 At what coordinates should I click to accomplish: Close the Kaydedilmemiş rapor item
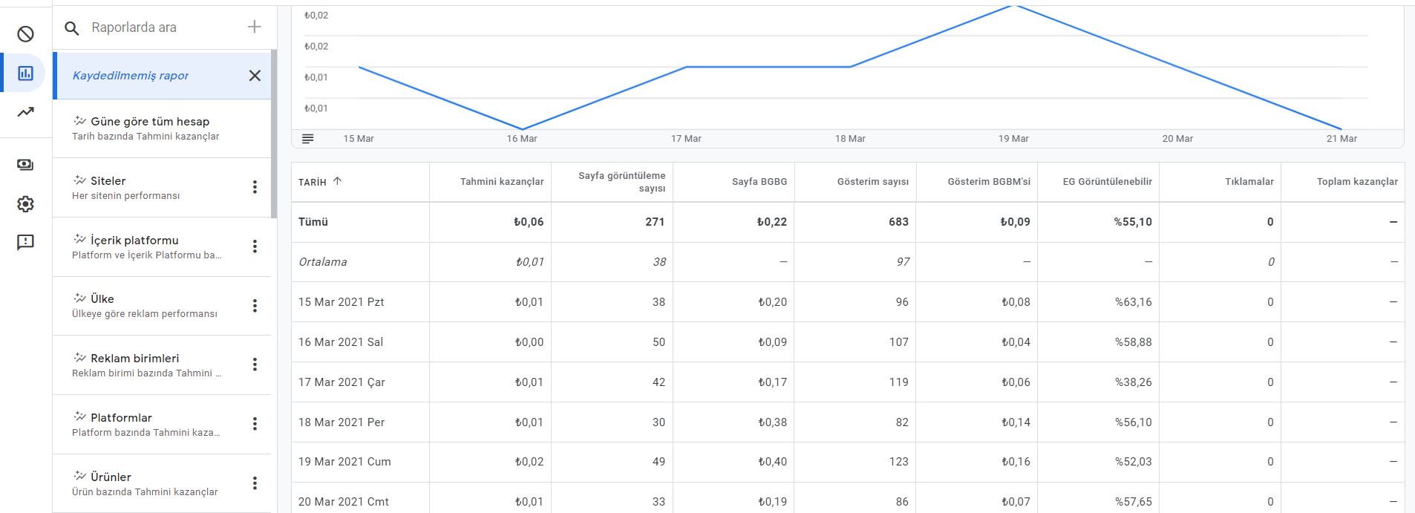coord(255,75)
